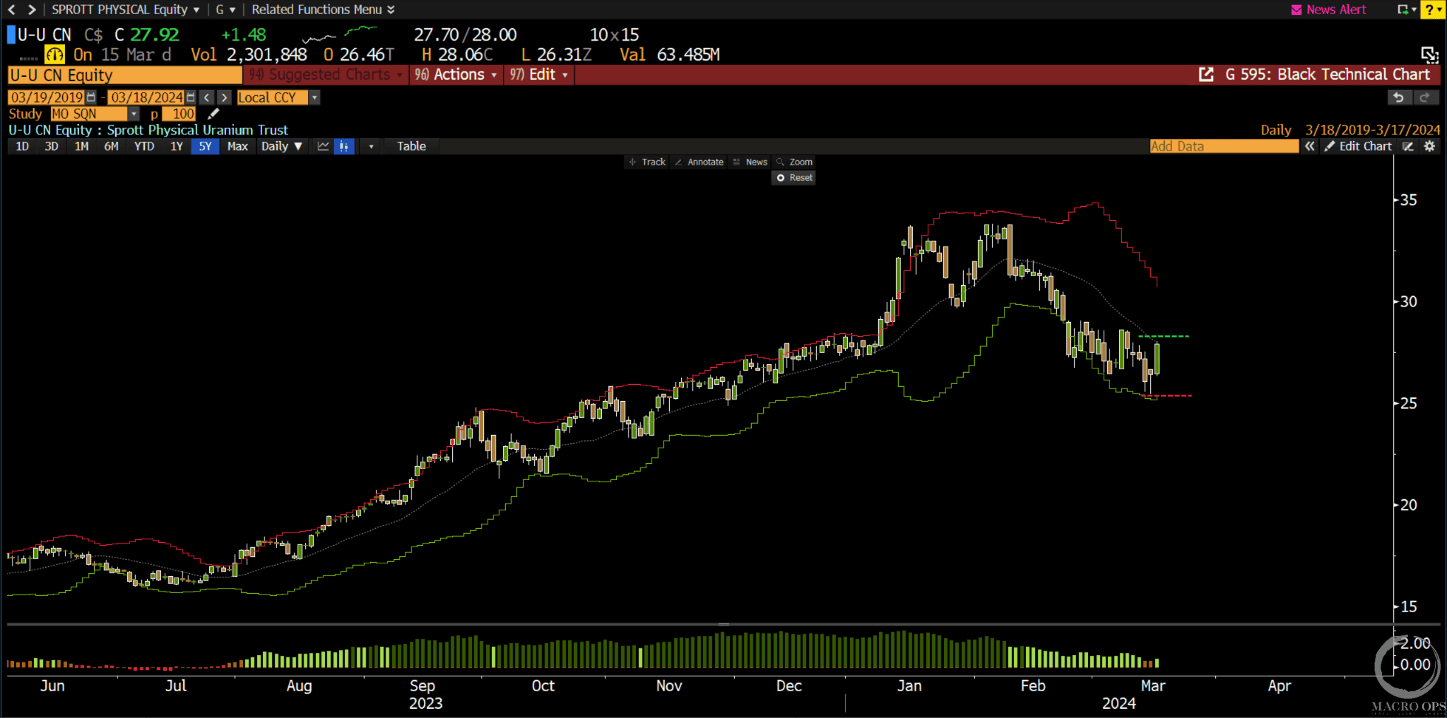Open Related Functions Menu

pos(323,10)
